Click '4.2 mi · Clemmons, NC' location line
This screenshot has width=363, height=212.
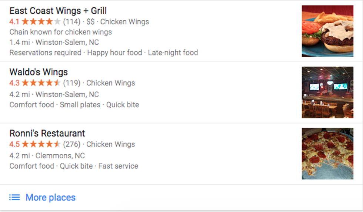[47, 155]
